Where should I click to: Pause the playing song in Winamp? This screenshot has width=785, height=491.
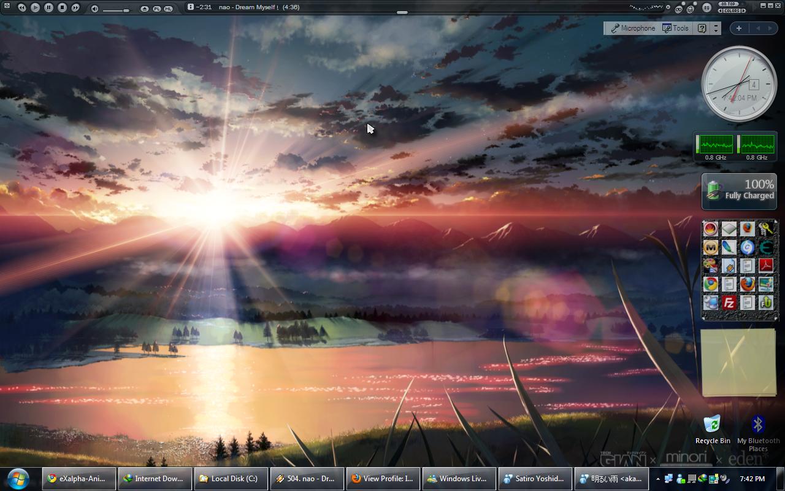tap(48, 8)
